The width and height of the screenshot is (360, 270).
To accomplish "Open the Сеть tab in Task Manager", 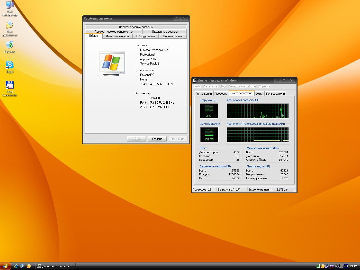I will pos(258,94).
